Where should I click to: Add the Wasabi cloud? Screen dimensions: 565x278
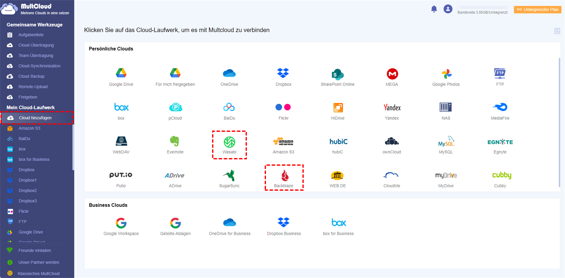pos(229,142)
